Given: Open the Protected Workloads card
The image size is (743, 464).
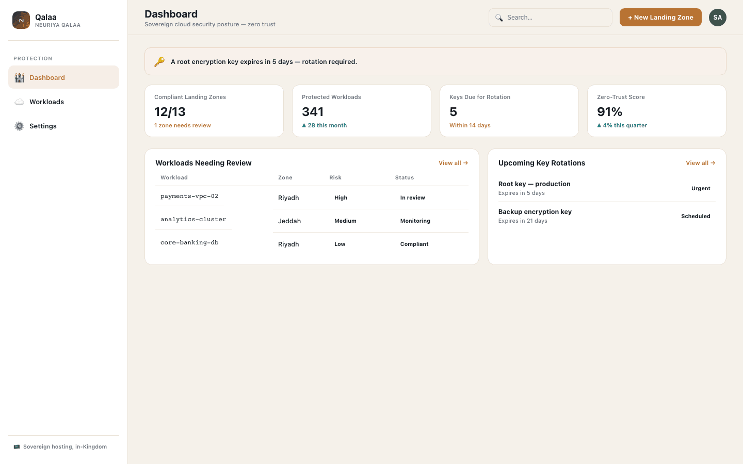Looking at the screenshot, I should tap(362, 111).
